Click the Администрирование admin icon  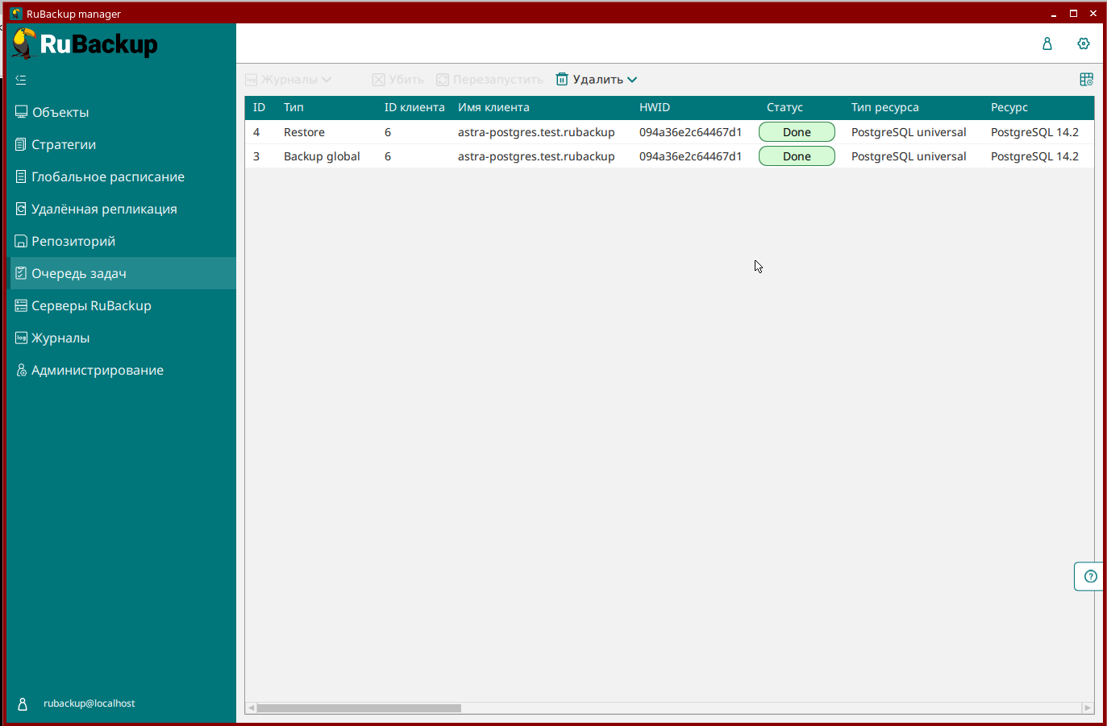(22, 370)
